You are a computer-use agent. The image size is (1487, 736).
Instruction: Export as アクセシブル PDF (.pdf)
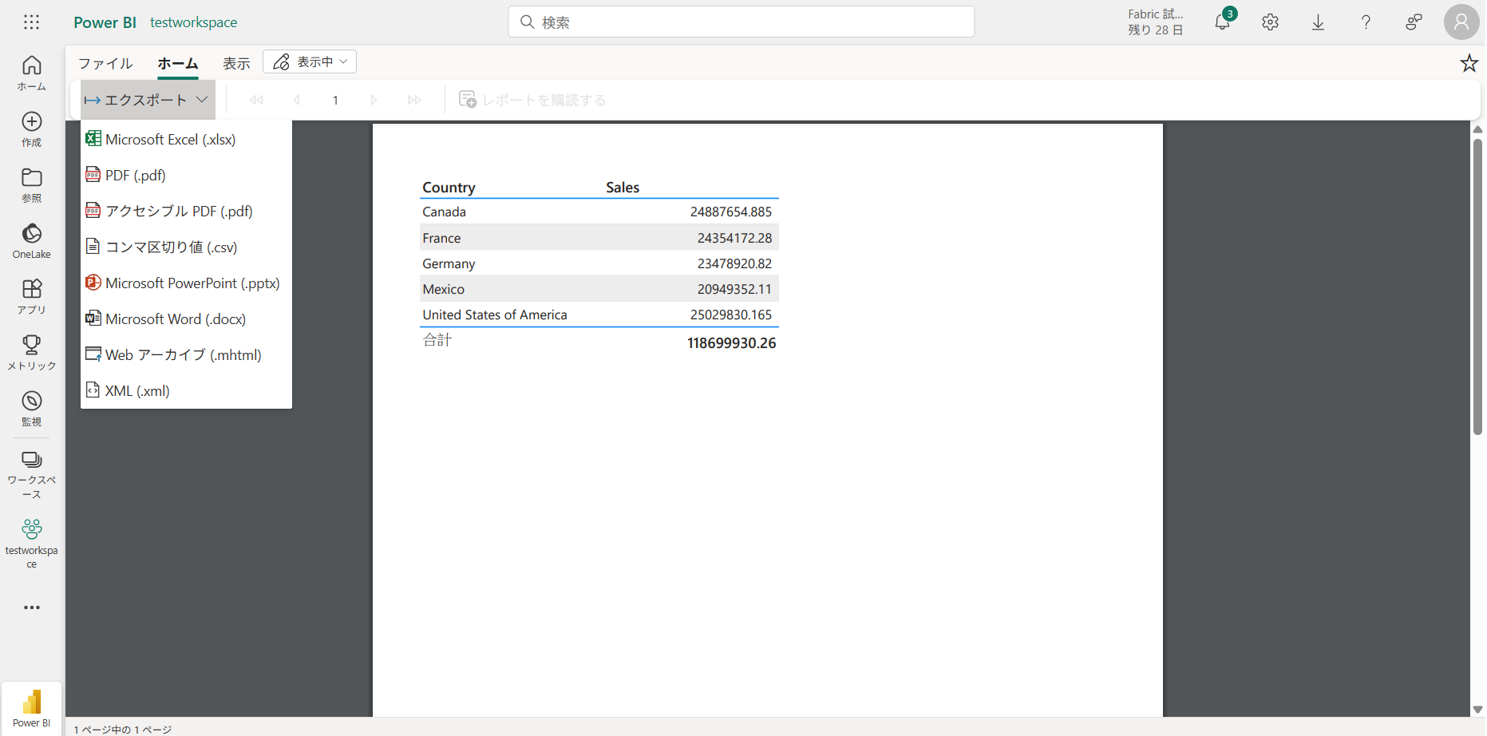tap(186, 211)
